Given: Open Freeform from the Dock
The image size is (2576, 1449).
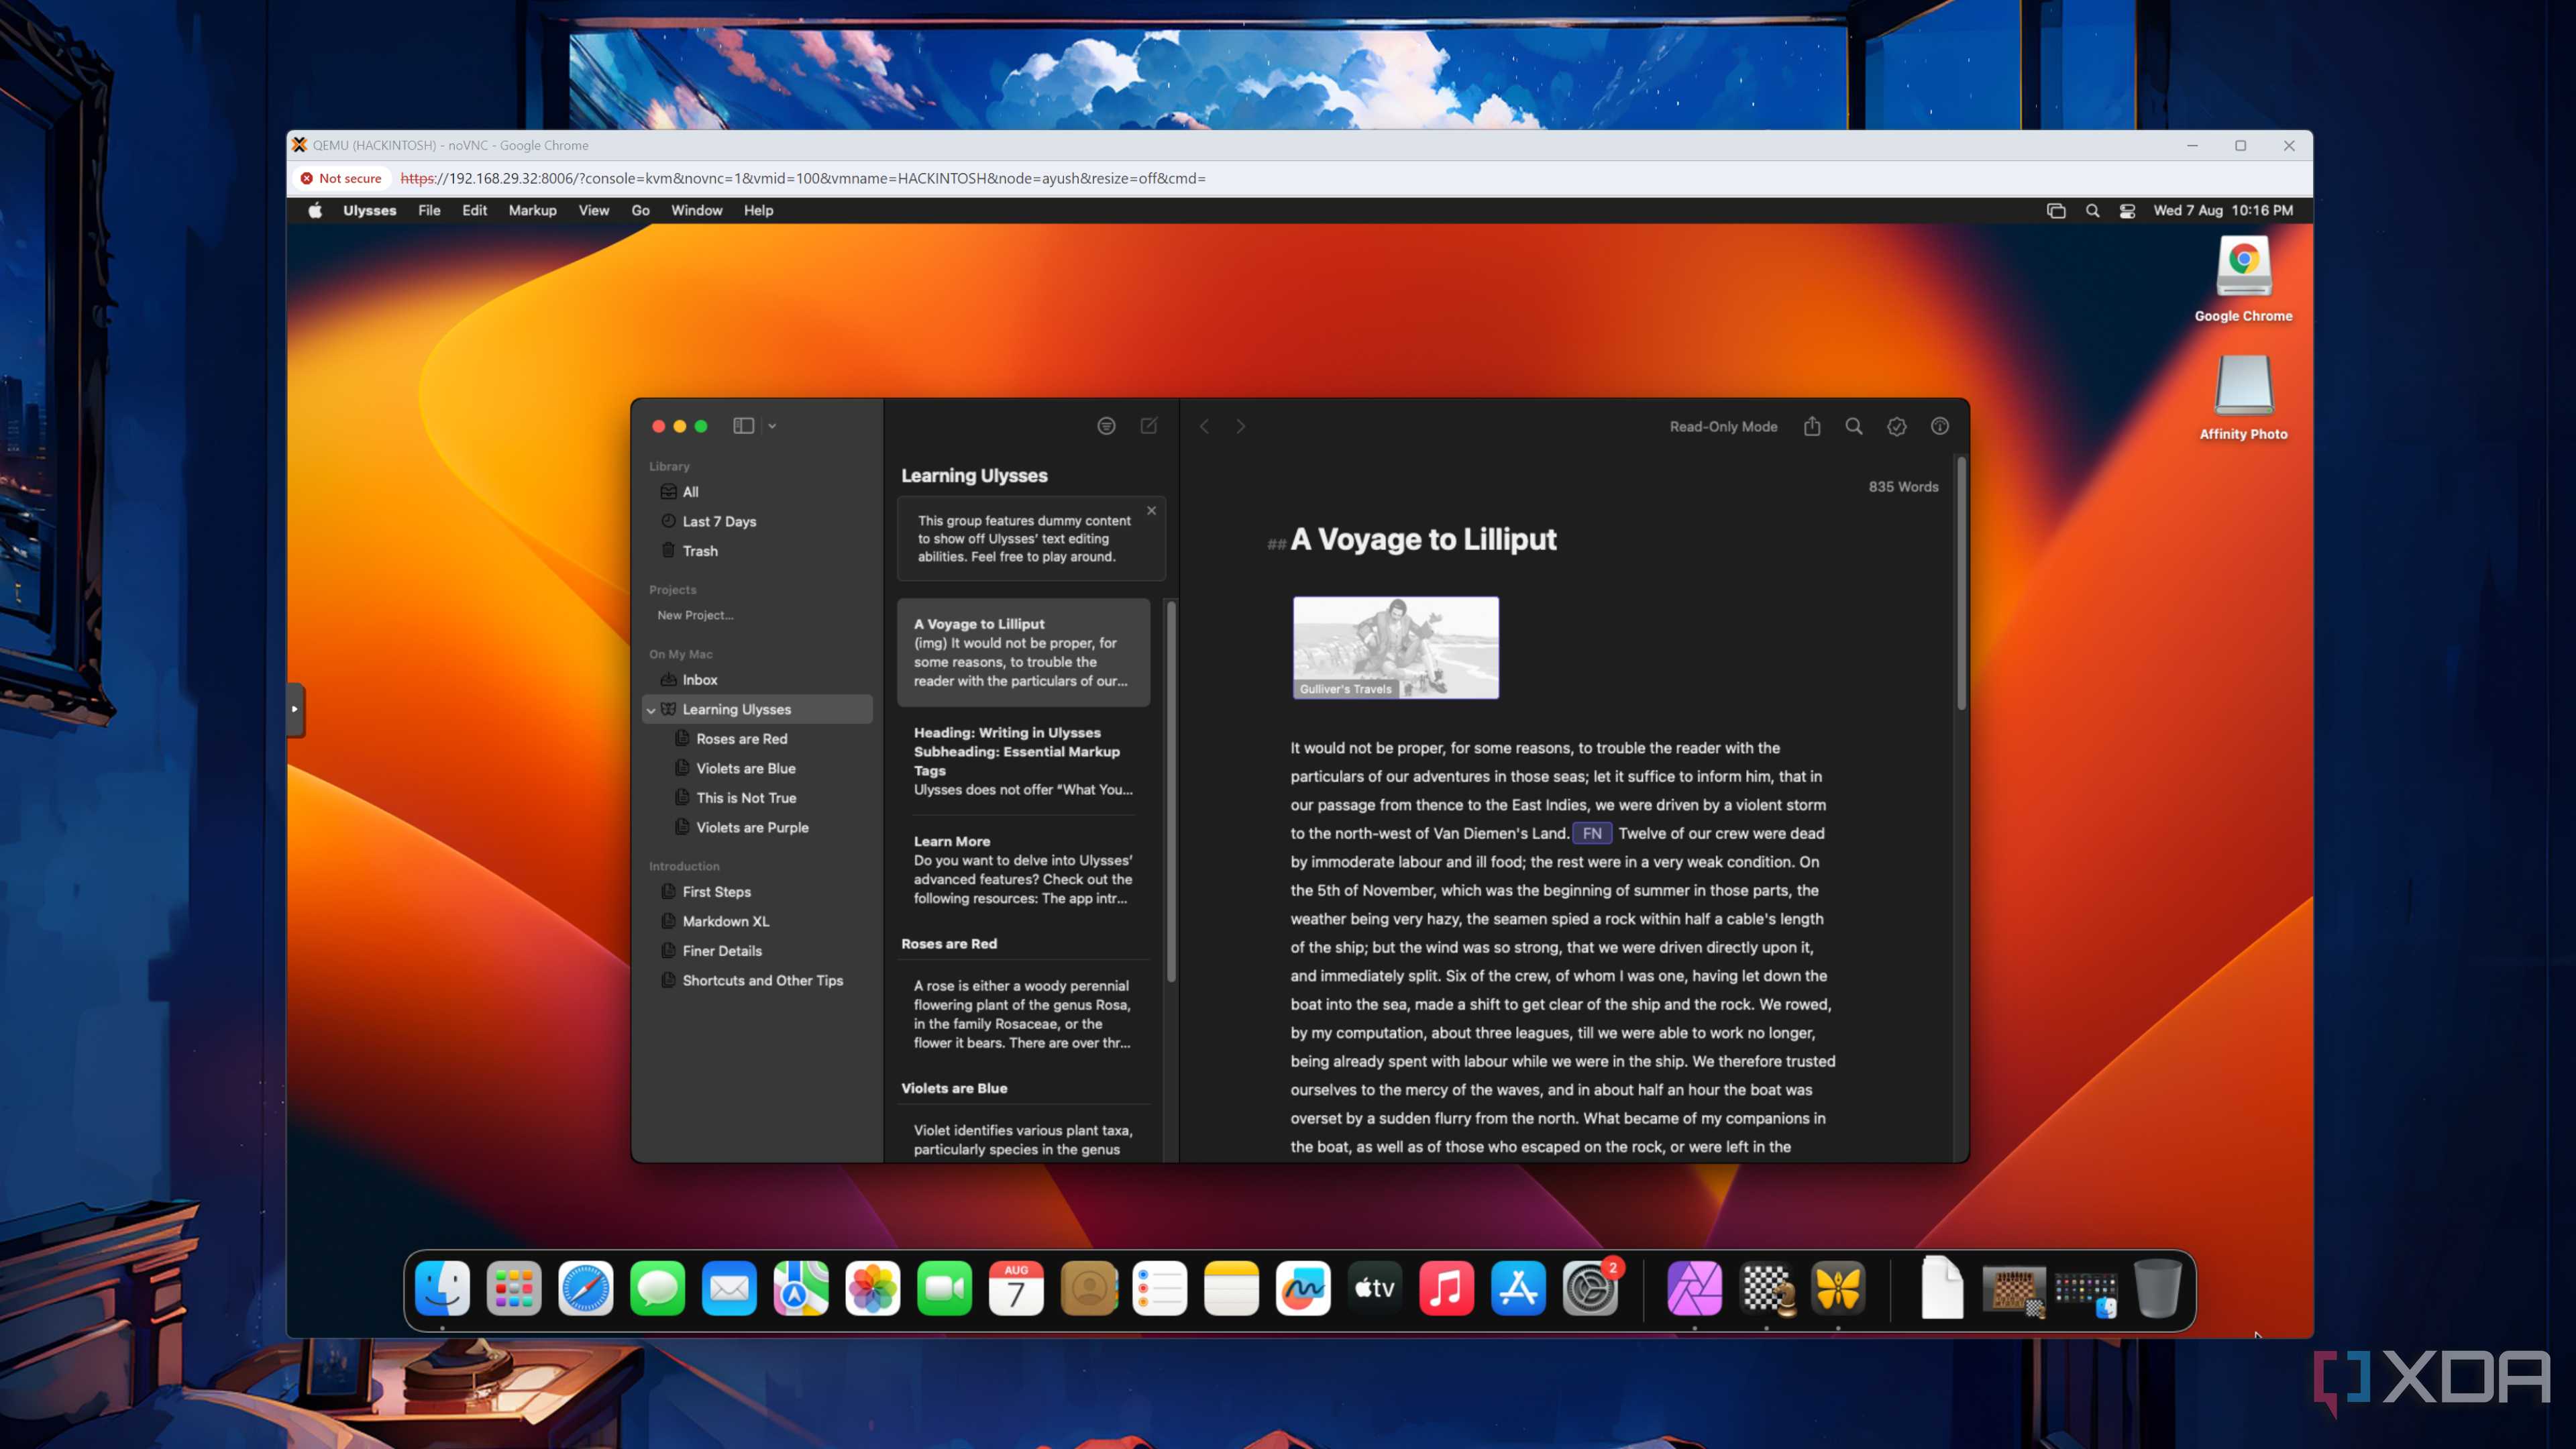Looking at the screenshot, I should (1303, 1288).
